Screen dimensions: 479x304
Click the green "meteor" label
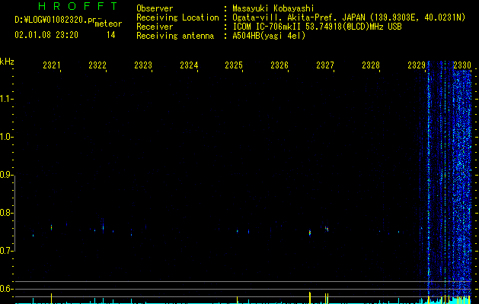coord(108,24)
